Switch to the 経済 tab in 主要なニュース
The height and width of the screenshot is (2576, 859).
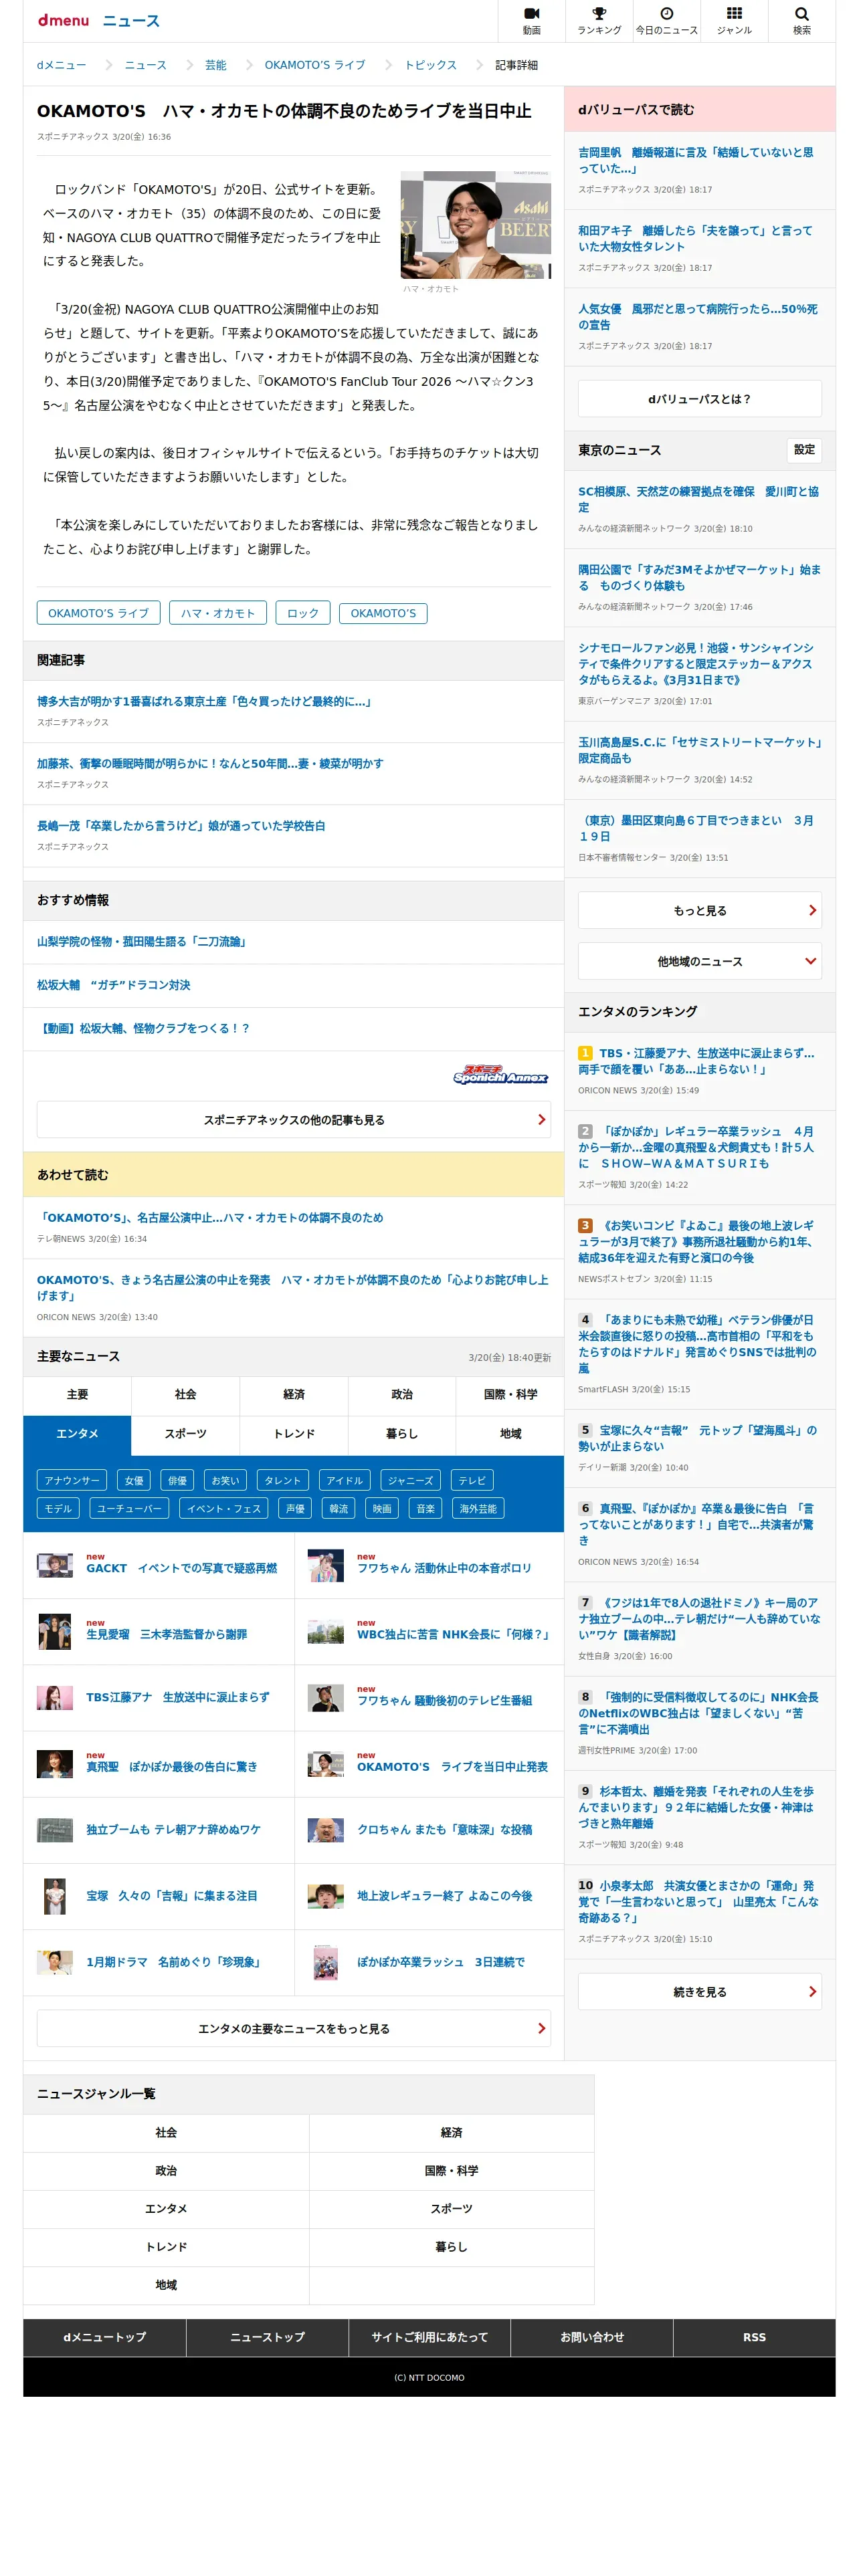tap(294, 1394)
